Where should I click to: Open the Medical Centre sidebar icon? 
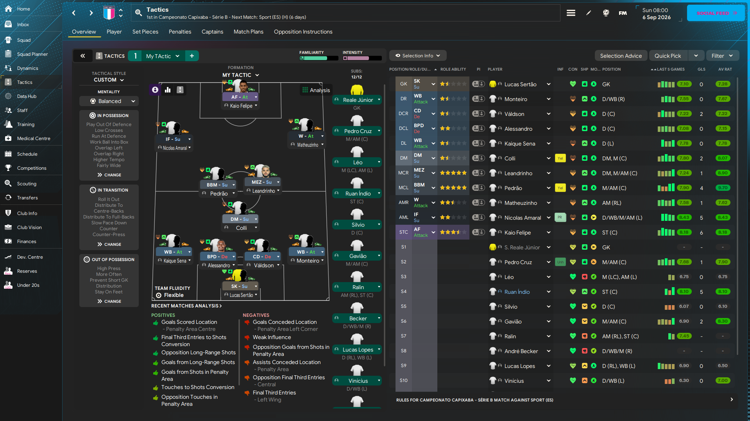(x=8, y=138)
